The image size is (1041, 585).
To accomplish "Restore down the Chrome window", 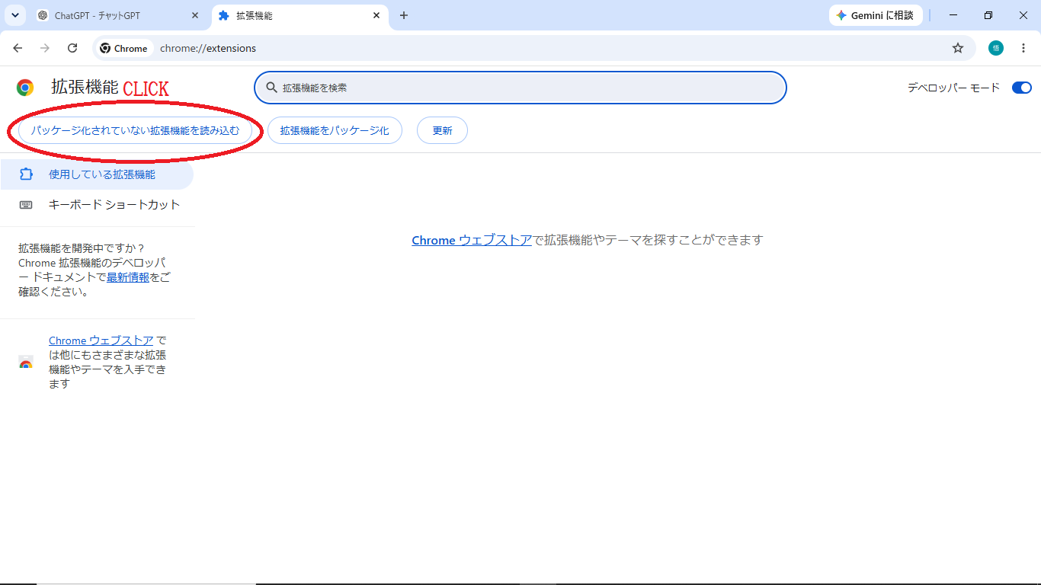I will pyautogui.click(x=988, y=15).
